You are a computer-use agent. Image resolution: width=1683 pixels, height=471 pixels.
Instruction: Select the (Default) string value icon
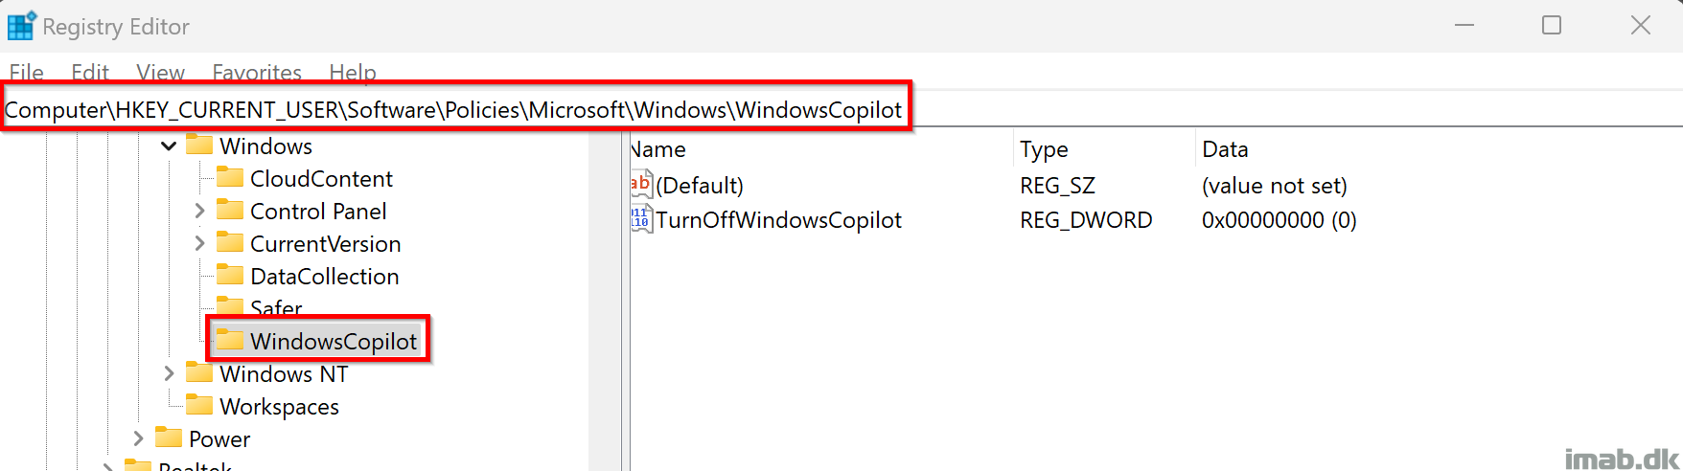pyautogui.click(x=641, y=185)
